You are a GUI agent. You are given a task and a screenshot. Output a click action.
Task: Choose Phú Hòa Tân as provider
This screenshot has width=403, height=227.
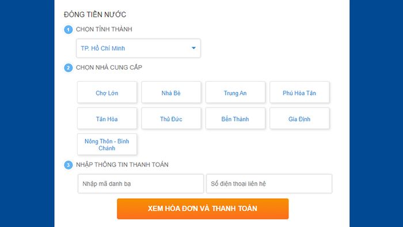click(299, 93)
